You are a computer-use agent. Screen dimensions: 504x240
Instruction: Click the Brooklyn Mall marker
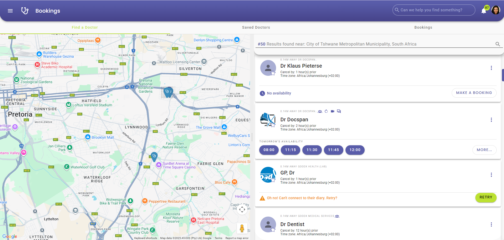(x=88, y=137)
